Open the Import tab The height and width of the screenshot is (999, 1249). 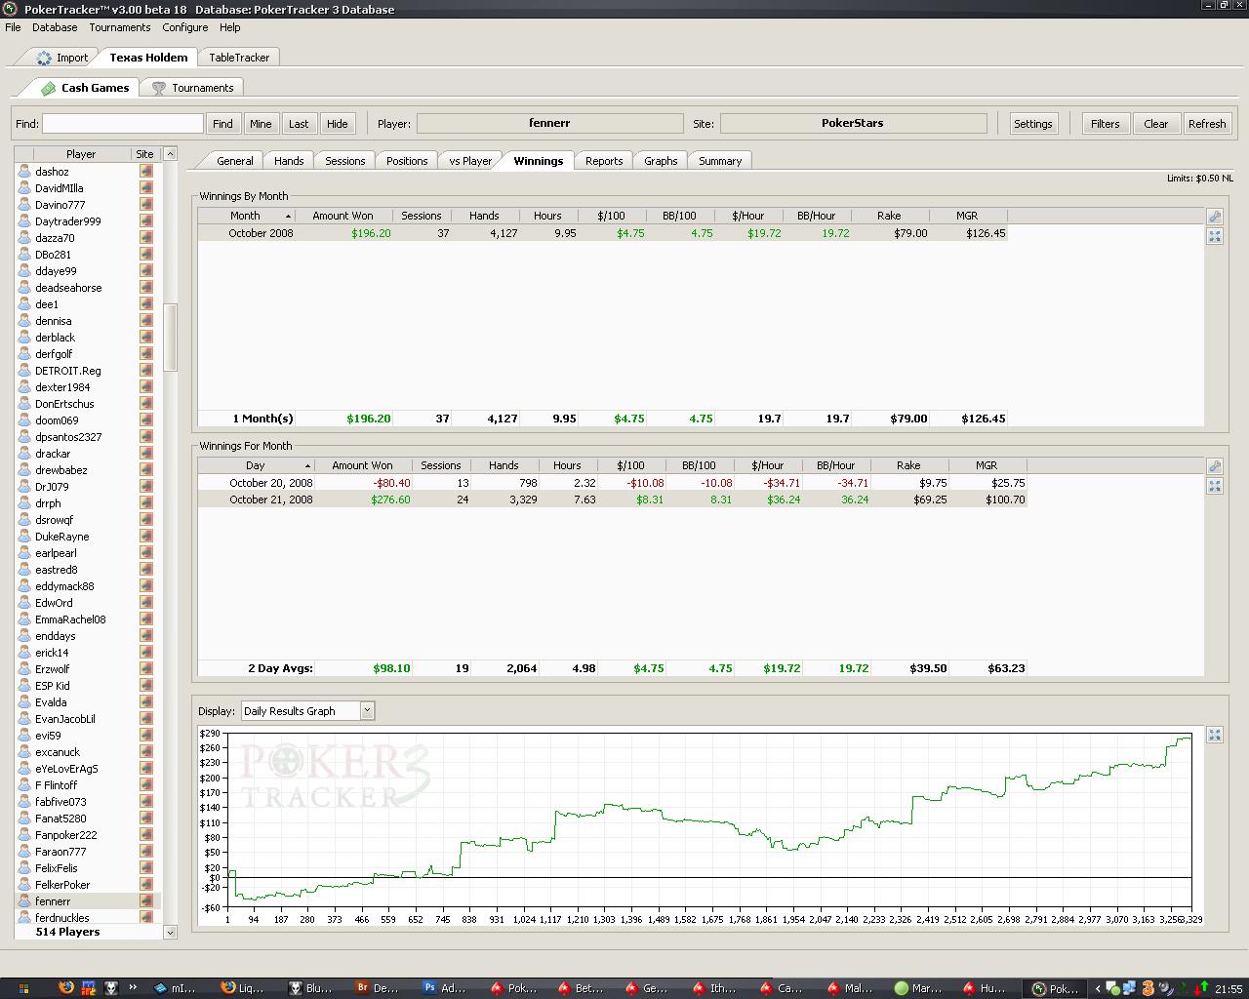coord(62,58)
